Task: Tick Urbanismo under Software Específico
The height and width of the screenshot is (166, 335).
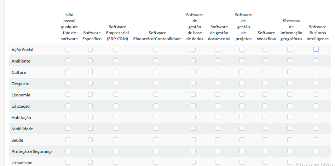Action: [90, 162]
